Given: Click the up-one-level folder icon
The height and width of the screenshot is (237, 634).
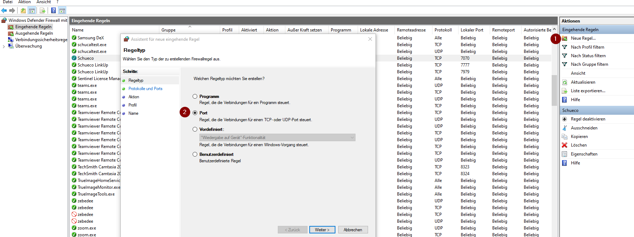Looking at the screenshot, I should coord(23,10).
